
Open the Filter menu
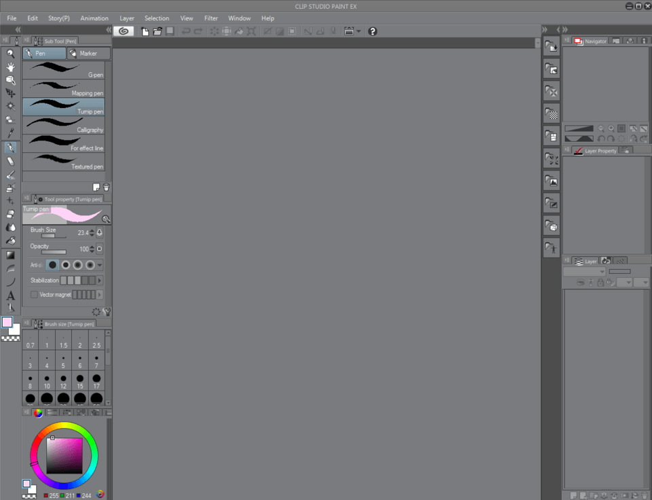[211, 18]
